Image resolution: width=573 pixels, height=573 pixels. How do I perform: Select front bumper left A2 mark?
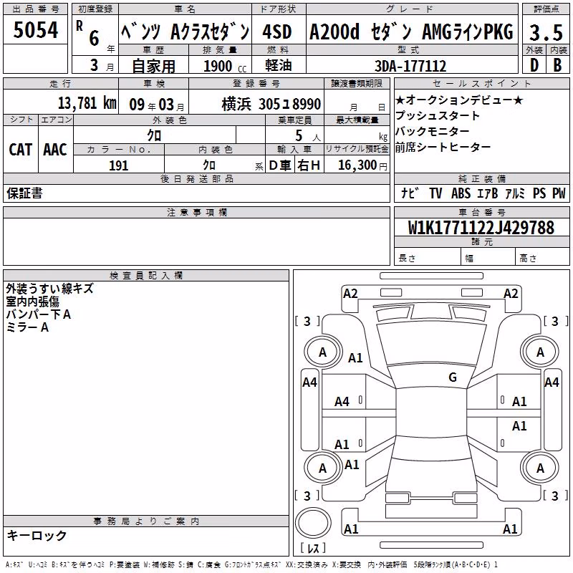coord(350,294)
